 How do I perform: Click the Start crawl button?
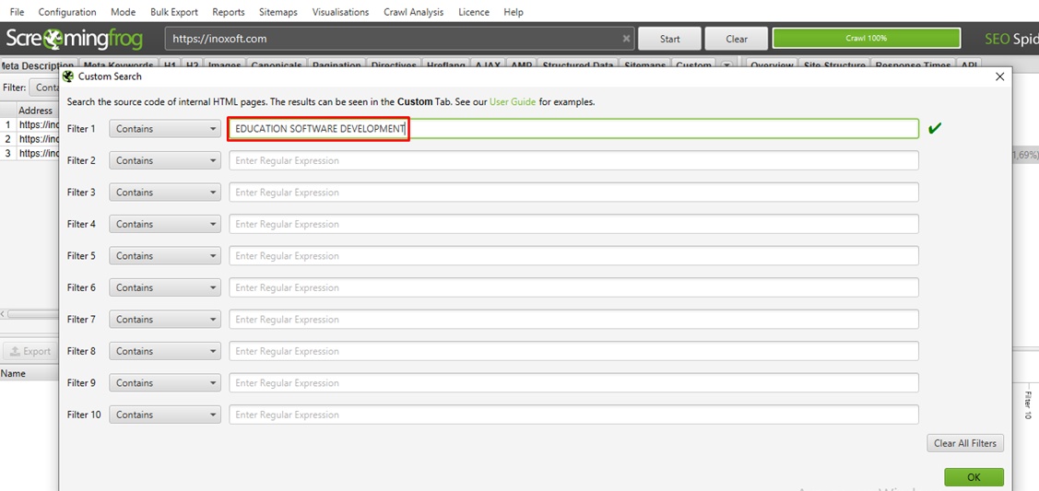[x=669, y=39]
